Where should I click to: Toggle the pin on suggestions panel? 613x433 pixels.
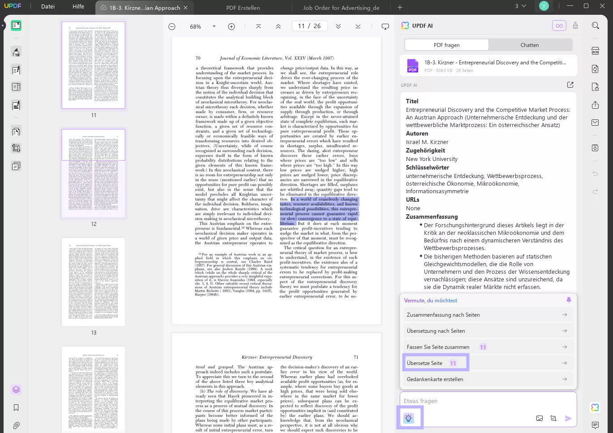point(569,300)
